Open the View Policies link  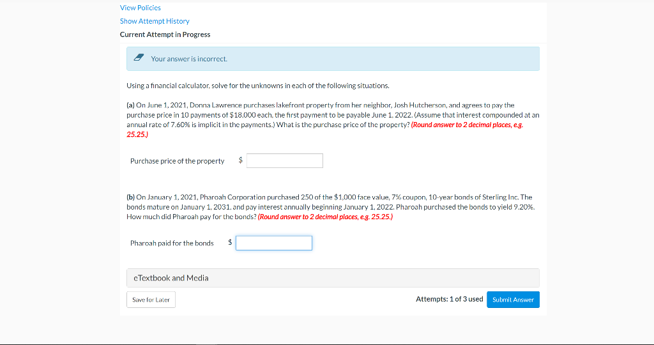click(x=140, y=8)
